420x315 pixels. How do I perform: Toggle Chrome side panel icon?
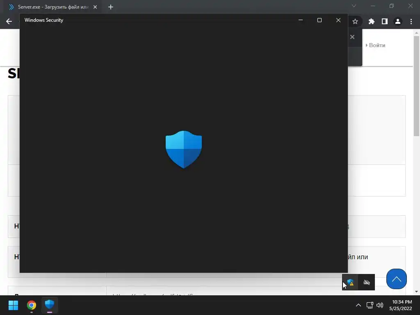point(385,21)
